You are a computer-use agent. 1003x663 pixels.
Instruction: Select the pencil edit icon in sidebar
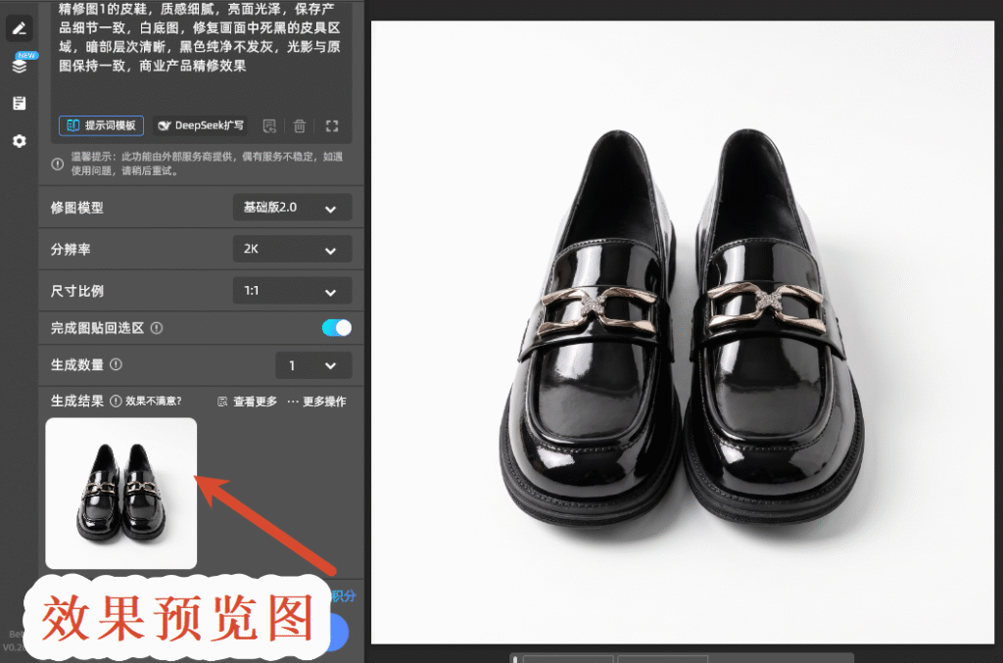[x=20, y=28]
